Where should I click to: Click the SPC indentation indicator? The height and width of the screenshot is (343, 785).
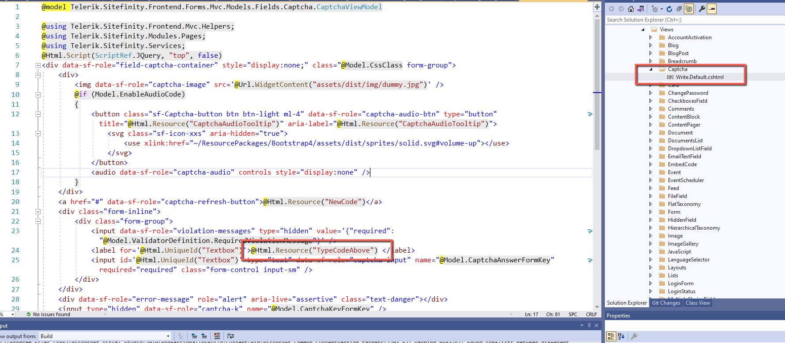(x=573, y=314)
